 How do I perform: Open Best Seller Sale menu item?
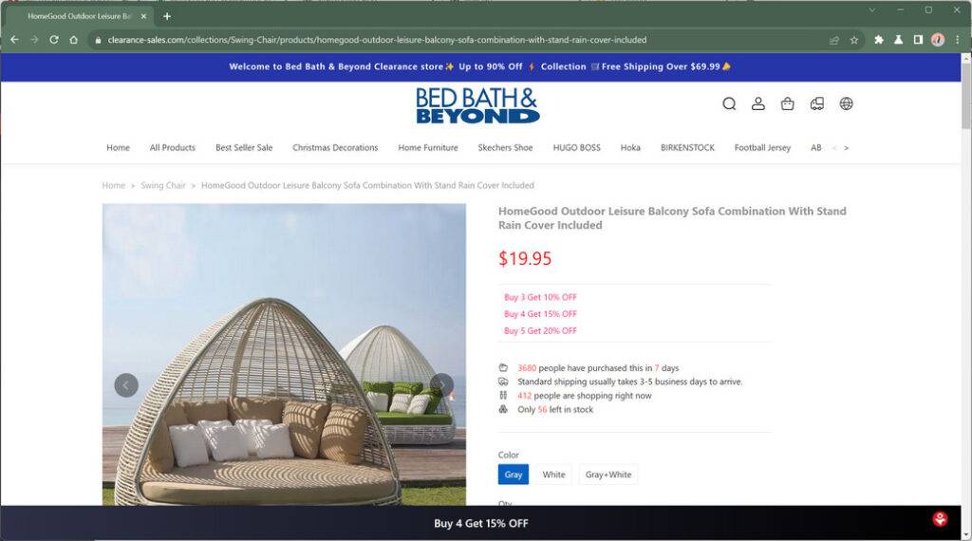click(244, 147)
